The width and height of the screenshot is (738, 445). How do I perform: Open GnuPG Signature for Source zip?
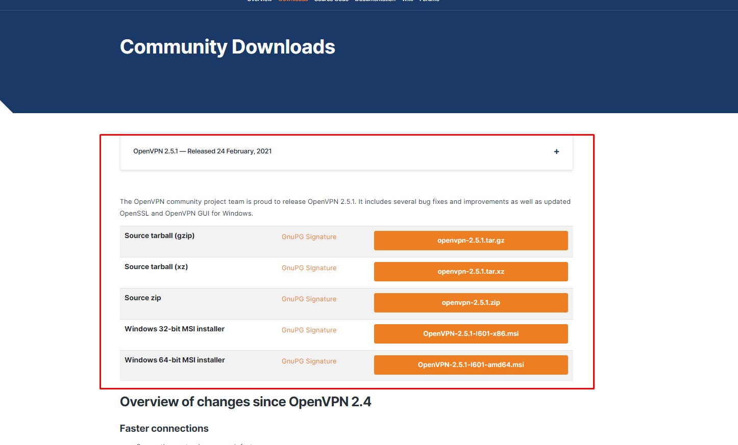pos(309,299)
